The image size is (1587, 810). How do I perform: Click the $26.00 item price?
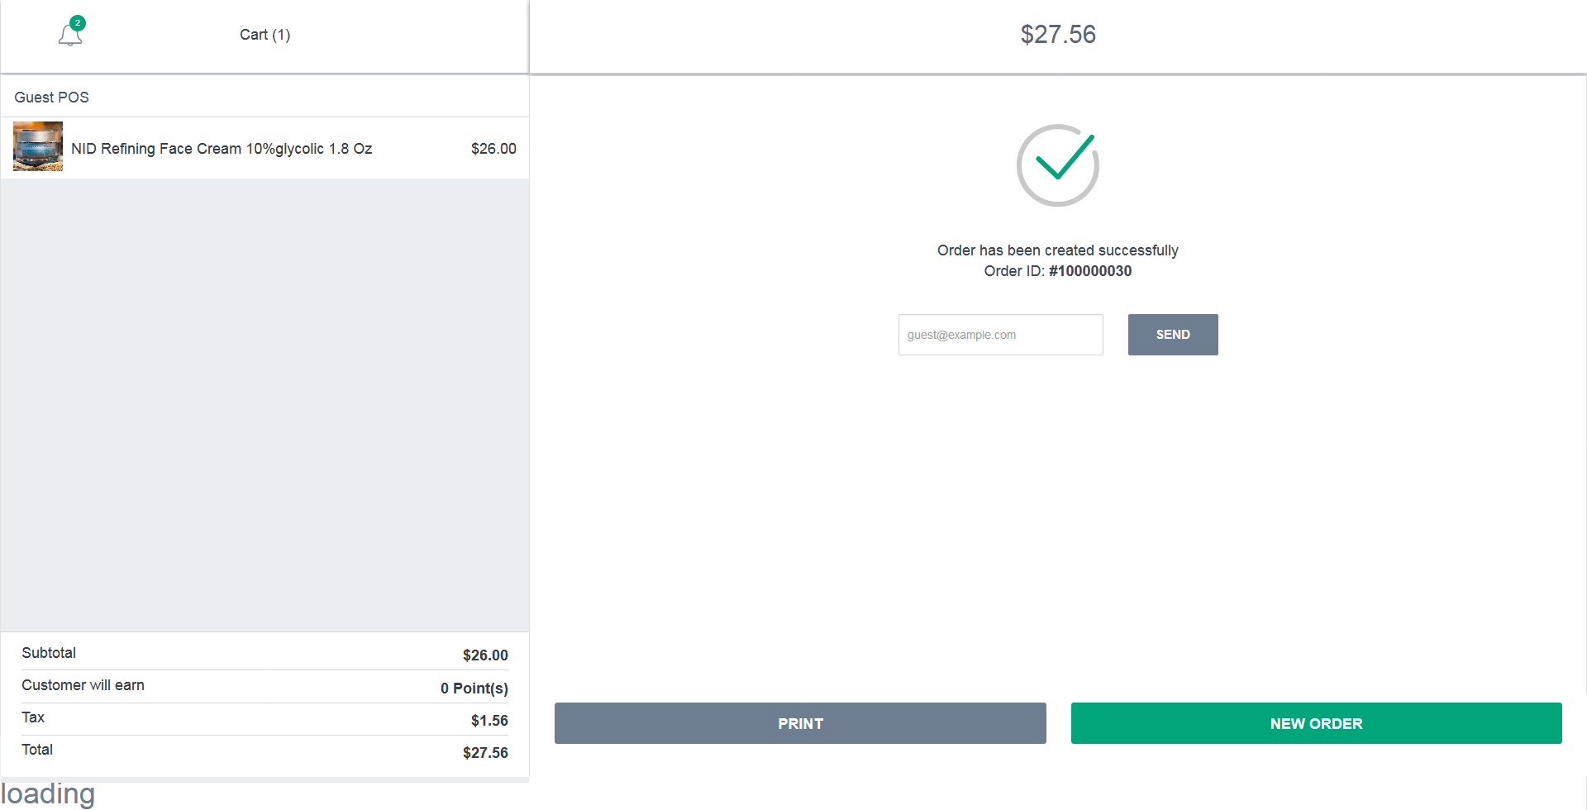pos(493,149)
